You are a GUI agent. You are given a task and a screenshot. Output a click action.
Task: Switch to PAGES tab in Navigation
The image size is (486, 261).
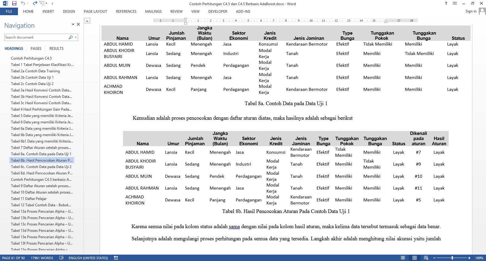coord(36,49)
